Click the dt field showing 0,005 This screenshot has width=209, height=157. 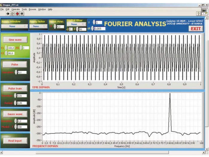100,28
